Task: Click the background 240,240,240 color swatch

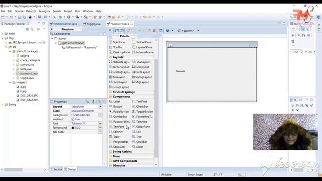Action: (x=72, y=115)
